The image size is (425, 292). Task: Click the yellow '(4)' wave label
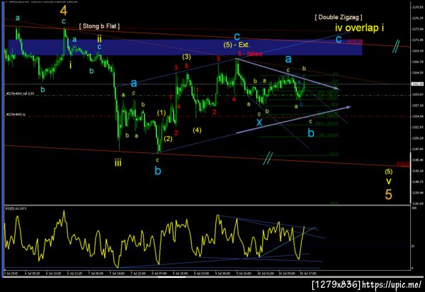click(197, 130)
